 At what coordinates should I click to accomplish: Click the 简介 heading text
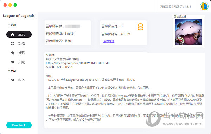click(49, 76)
